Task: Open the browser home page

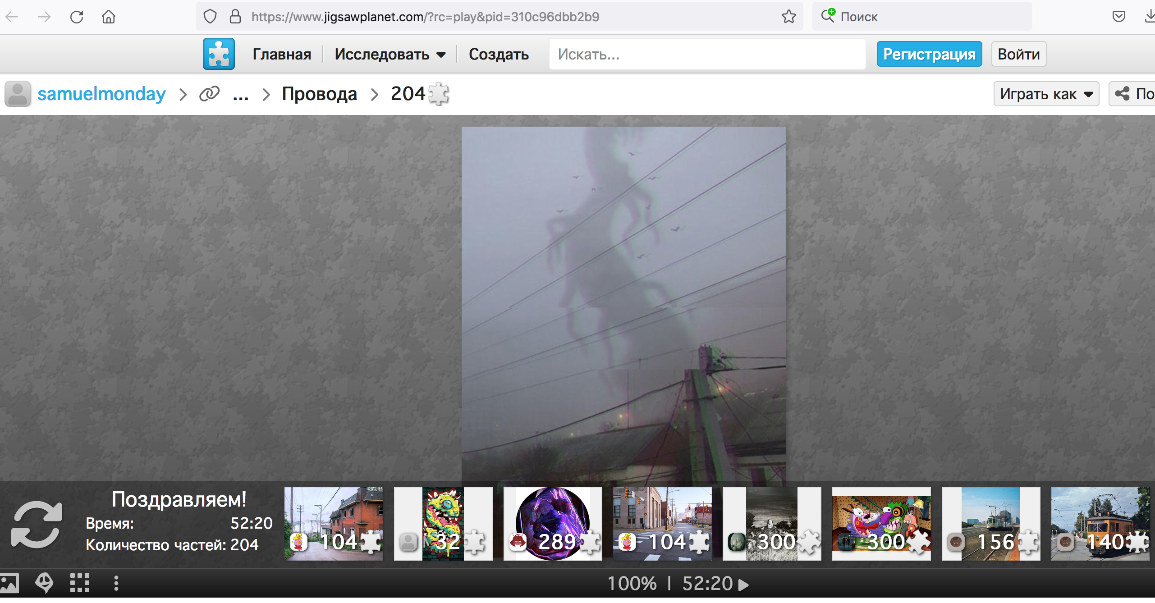Action: point(109,17)
